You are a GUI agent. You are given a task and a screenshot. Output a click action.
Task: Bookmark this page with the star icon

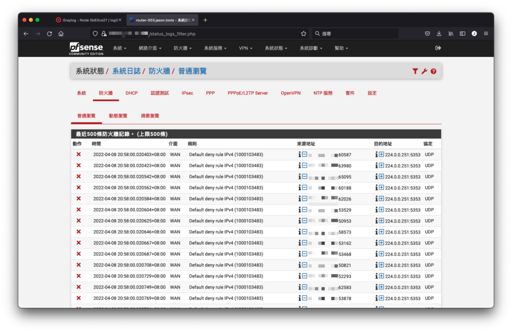pyautogui.click(x=303, y=33)
